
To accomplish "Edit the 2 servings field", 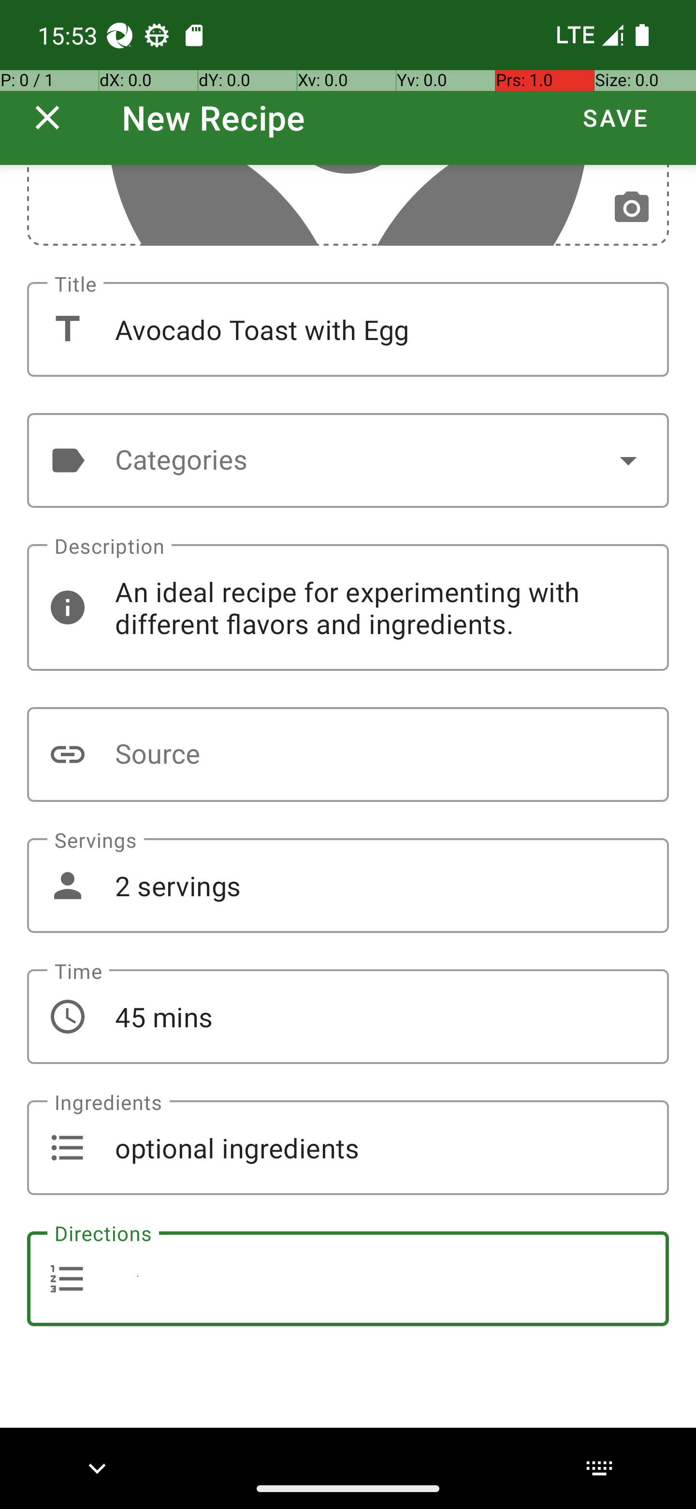I will (348, 885).
